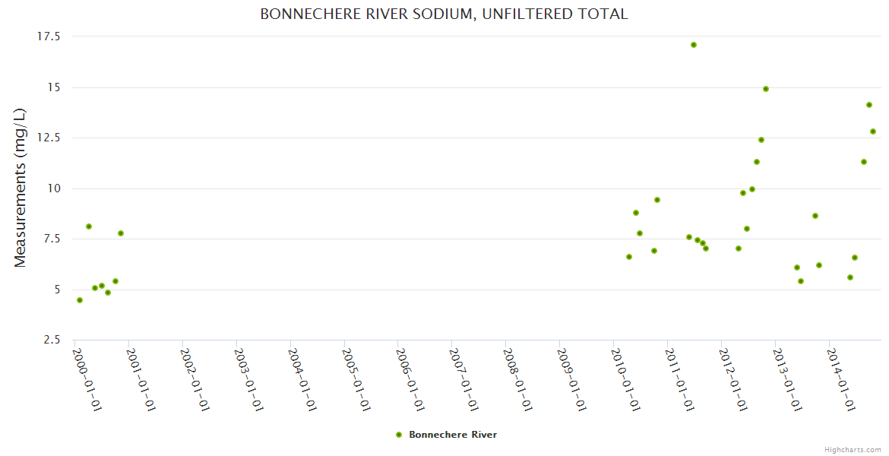Select the lowest 2000 data point near 4.5 mg/L
Screen dimensions: 889x456
pos(80,300)
